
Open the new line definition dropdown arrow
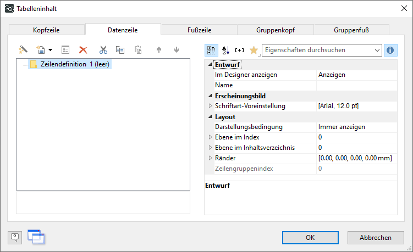pos(50,50)
